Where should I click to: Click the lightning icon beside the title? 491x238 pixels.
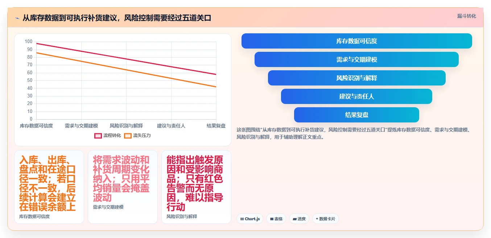(17, 18)
